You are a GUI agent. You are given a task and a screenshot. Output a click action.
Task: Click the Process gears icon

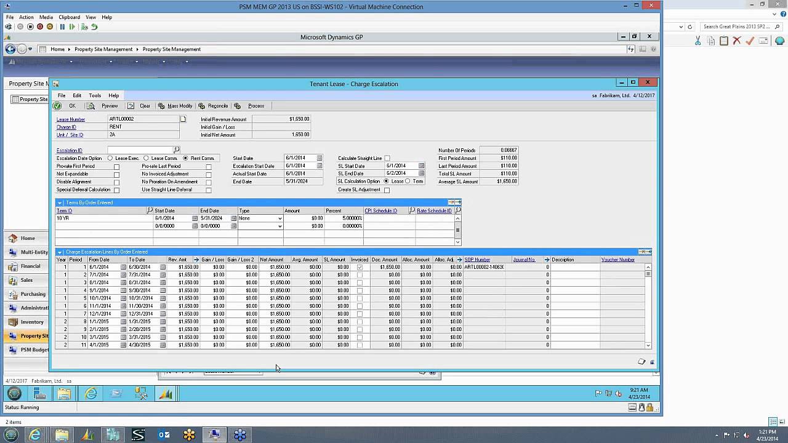(x=238, y=106)
